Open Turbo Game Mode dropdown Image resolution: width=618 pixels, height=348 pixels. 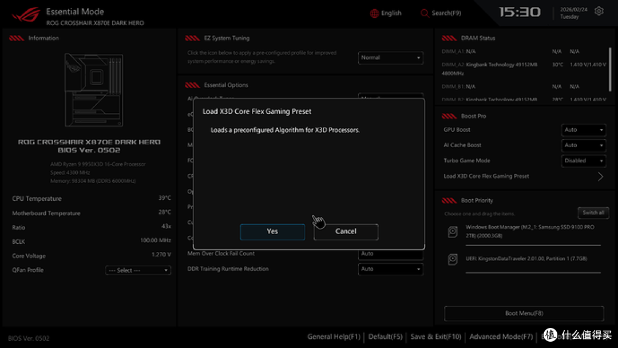[x=584, y=161]
